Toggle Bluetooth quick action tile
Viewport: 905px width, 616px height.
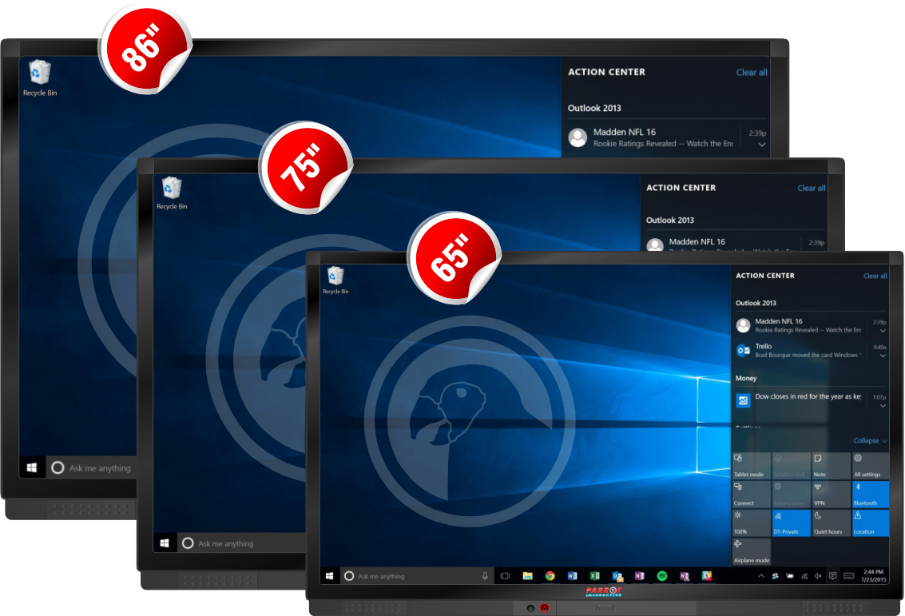(870, 494)
